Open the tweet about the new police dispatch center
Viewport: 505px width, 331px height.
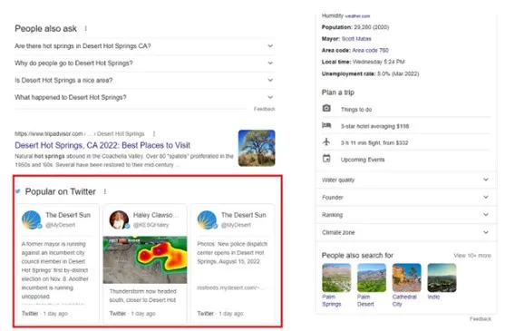(232, 253)
